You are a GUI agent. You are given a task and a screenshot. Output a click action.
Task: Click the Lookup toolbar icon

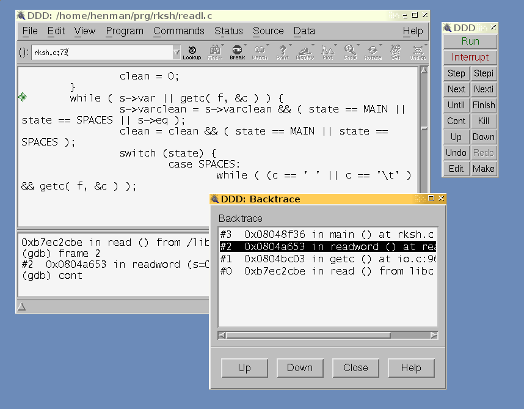point(192,53)
